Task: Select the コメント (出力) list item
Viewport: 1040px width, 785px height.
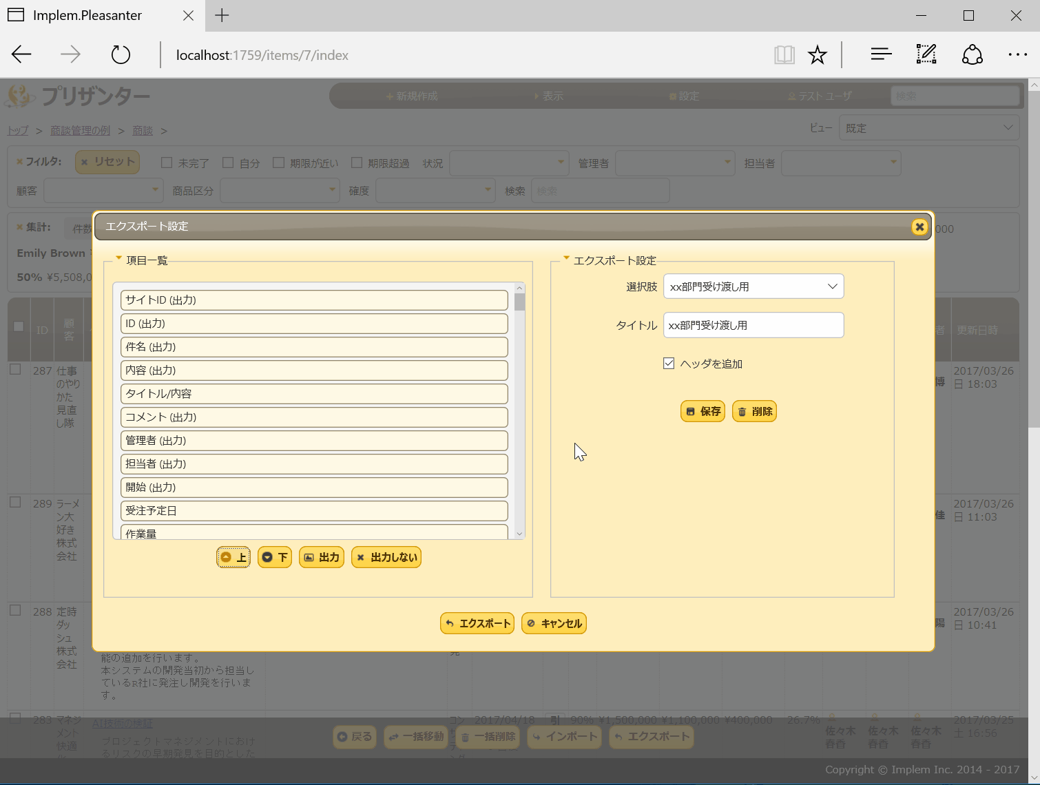Action: [x=314, y=417]
